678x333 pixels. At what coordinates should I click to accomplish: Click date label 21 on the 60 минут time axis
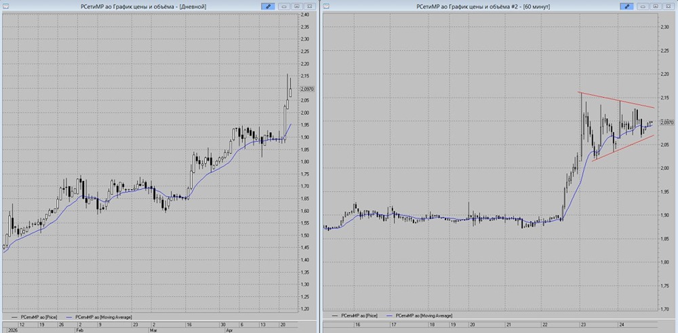[509, 324]
